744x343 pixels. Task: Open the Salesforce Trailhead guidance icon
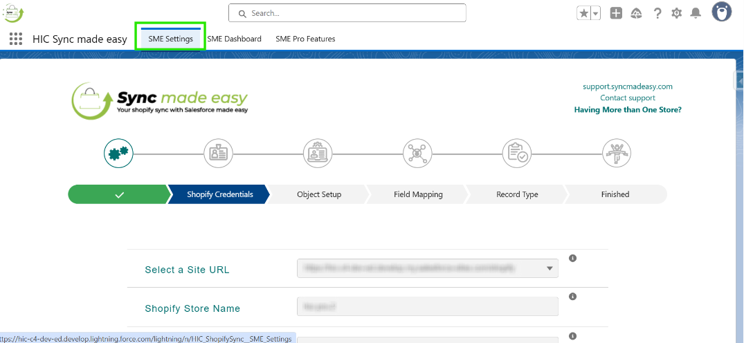636,13
